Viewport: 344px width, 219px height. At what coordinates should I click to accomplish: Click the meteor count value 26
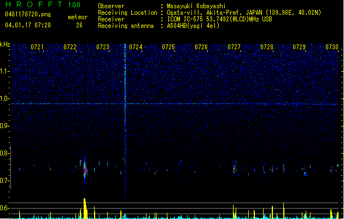79,25
